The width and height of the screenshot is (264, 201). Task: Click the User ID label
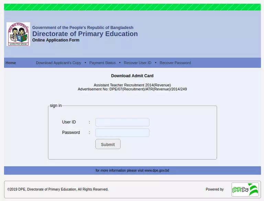click(x=69, y=122)
